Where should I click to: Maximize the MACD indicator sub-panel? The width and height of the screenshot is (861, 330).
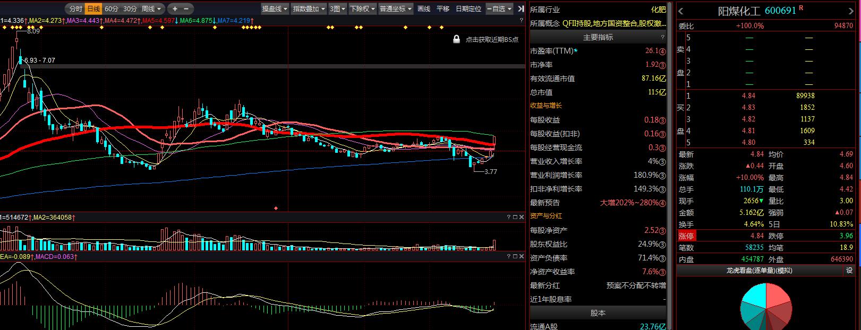tap(515, 256)
